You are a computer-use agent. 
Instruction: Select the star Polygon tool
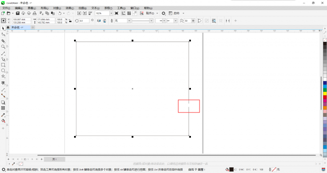pos(3,76)
